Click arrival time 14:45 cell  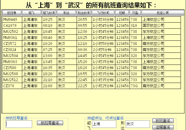click(84, 56)
